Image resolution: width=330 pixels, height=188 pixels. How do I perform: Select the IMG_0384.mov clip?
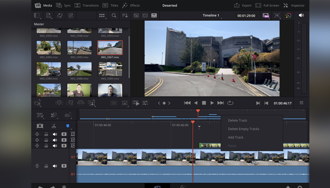coord(49,69)
